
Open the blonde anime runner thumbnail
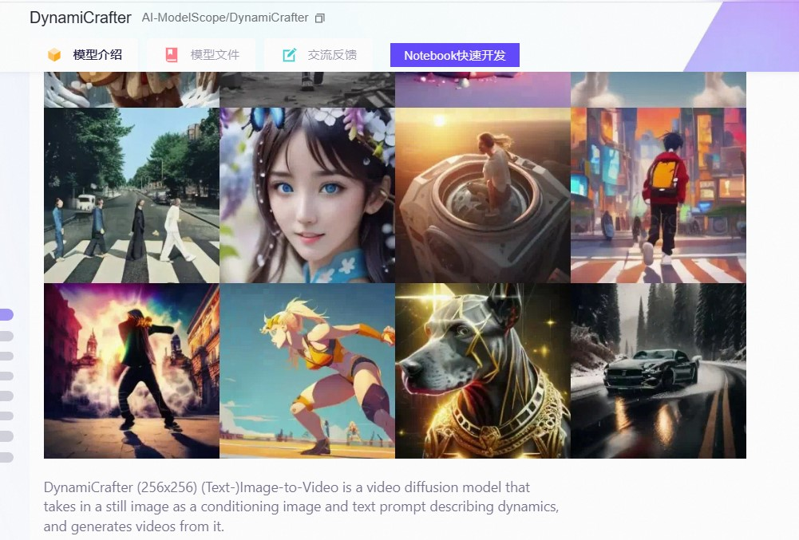[307, 371]
